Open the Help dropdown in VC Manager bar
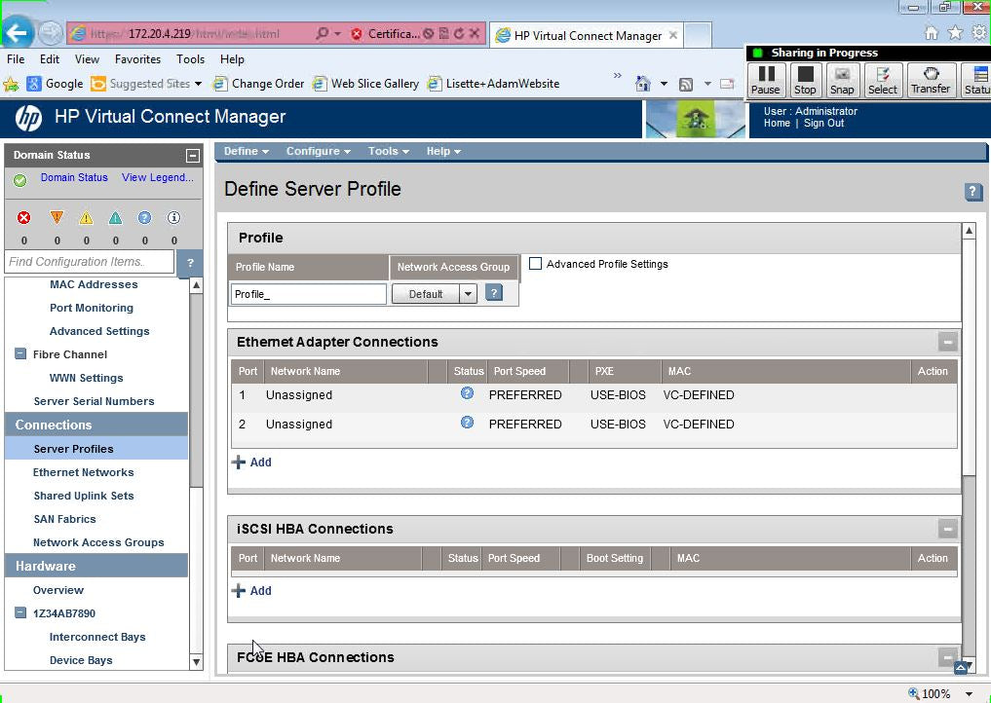This screenshot has width=991, height=703. point(443,152)
